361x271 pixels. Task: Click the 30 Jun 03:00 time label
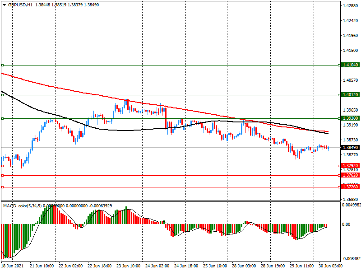(330, 266)
